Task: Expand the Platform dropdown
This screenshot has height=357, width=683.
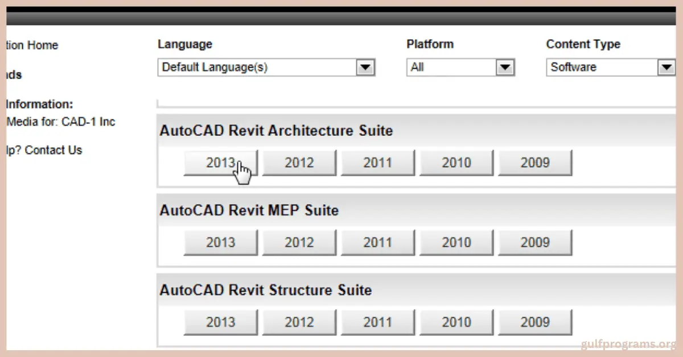Action: [x=505, y=67]
